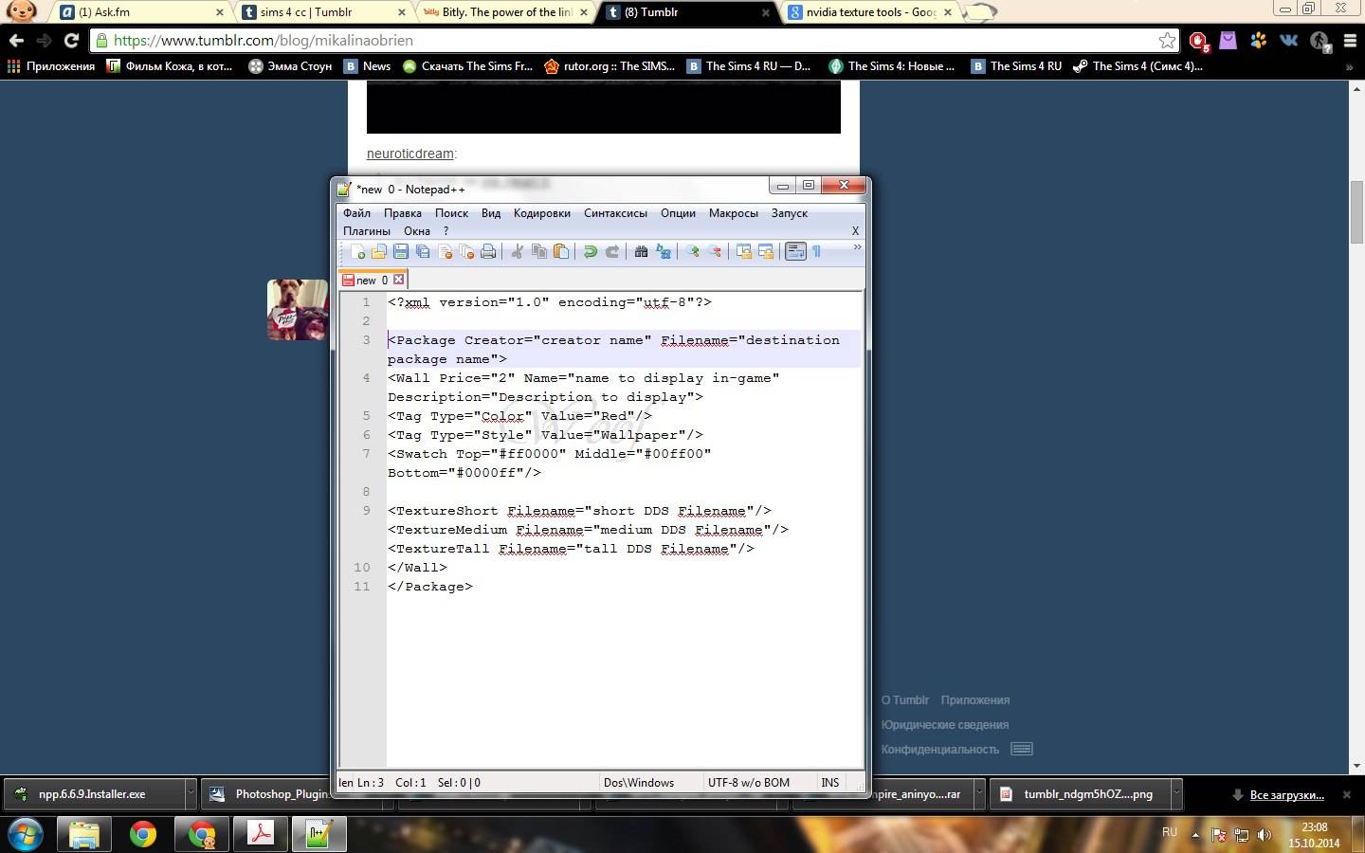Toggle INS insert mode in status bar
Viewport: 1365px width, 853px height.
click(830, 783)
